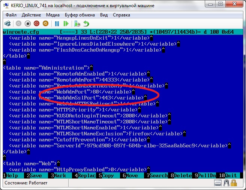Click the keyboard status icon
This screenshot has height=190, width=246.
pos(218,183)
